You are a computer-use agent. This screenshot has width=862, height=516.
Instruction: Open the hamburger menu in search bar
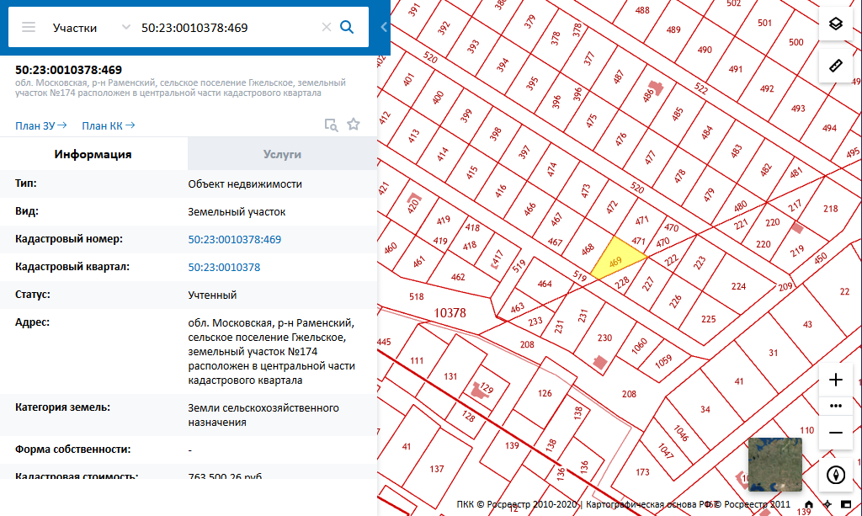pos(29,27)
